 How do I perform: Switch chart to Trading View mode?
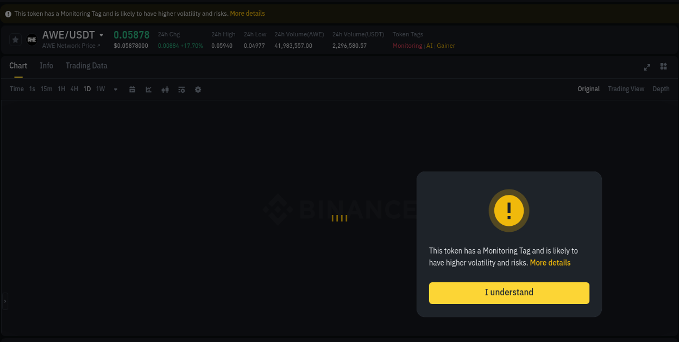click(x=626, y=88)
